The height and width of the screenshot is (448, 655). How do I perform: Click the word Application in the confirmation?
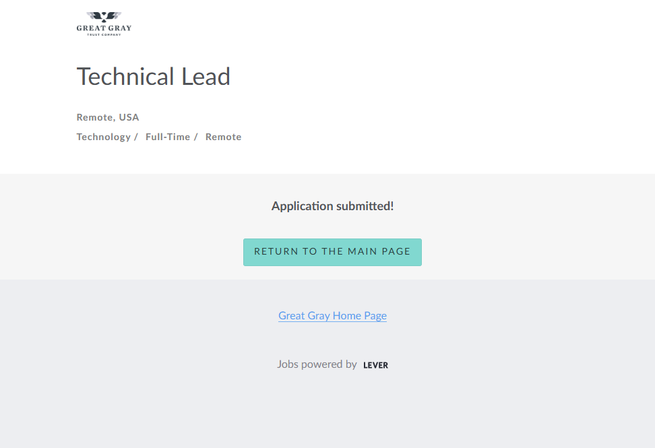pyautogui.click(x=302, y=206)
